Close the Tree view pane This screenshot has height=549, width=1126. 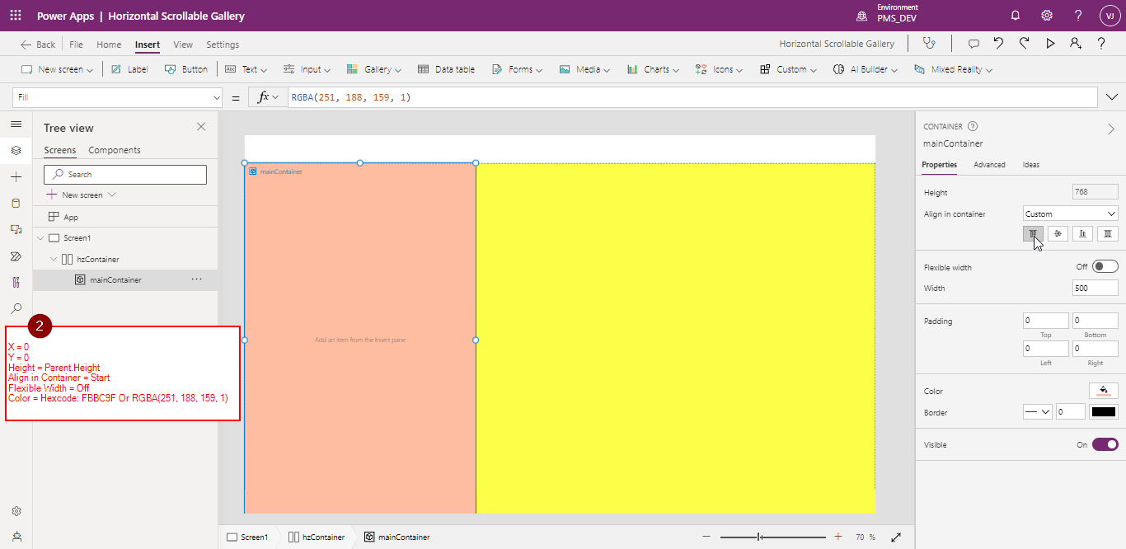[201, 127]
